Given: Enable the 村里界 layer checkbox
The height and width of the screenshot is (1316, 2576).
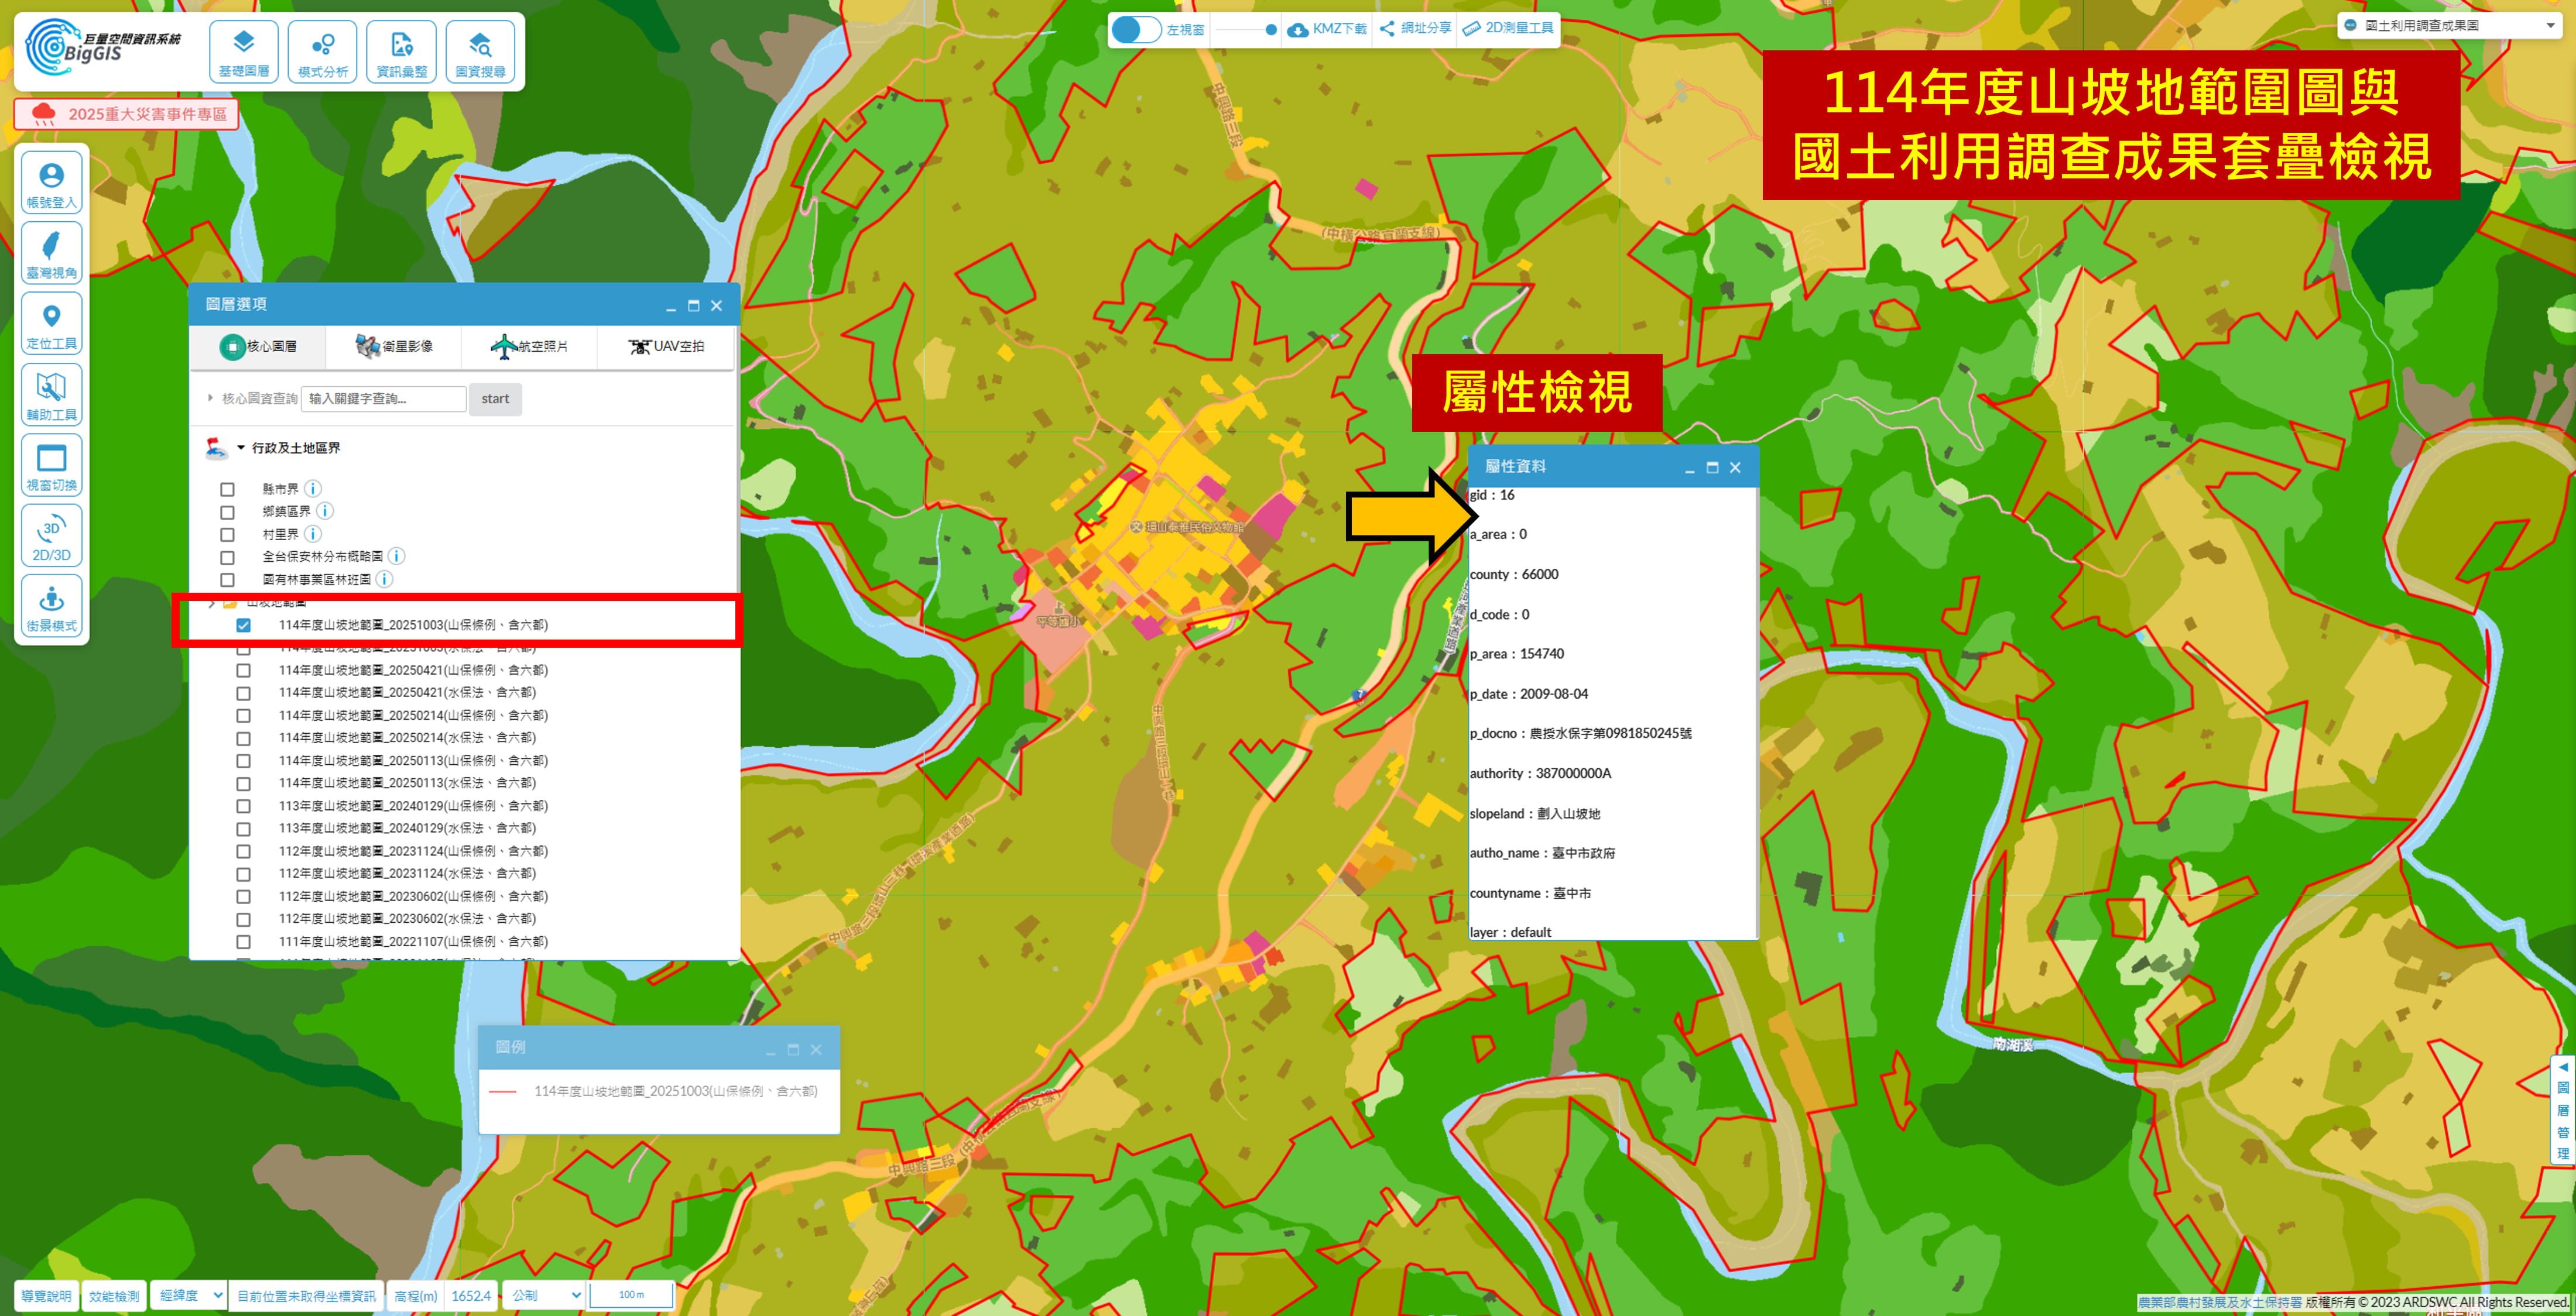Looking at the screenshot, I should (x=227, y=535).
